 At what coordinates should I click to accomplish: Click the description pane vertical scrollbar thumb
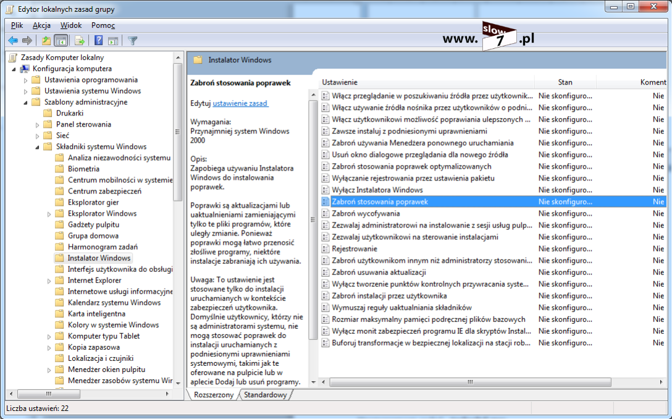[x=313, y=219]
